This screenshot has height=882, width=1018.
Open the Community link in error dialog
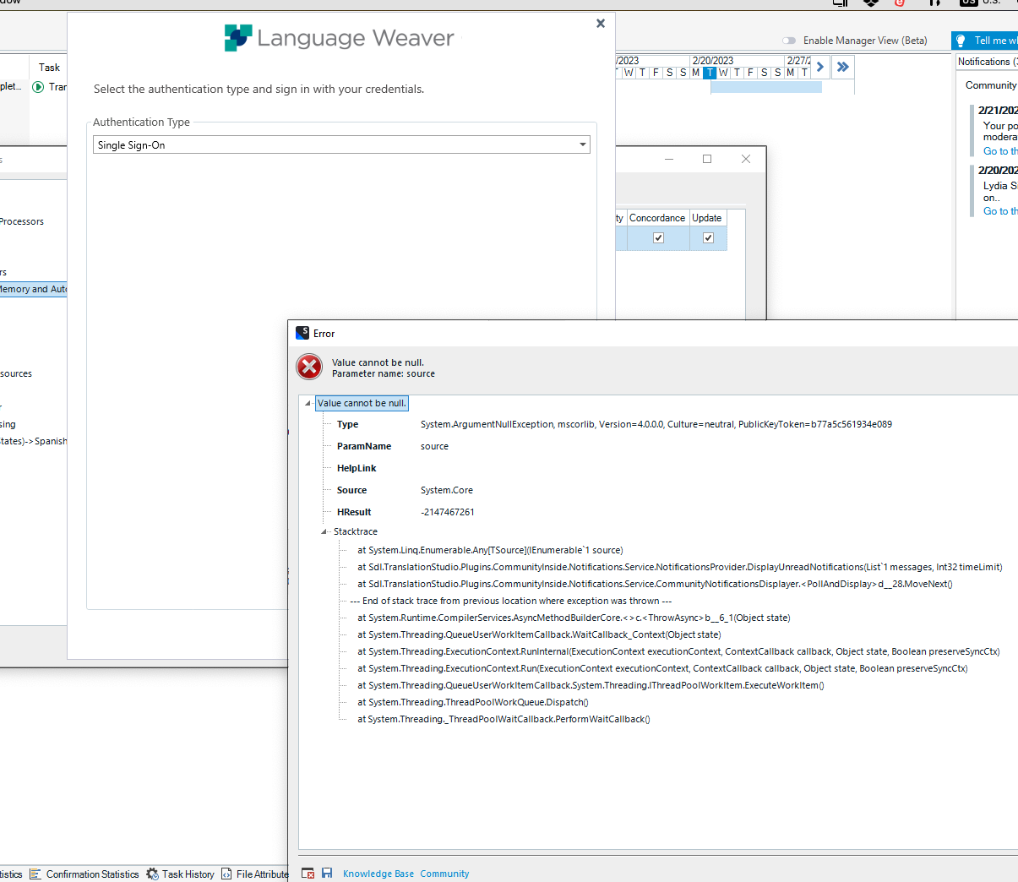(444, 874)
